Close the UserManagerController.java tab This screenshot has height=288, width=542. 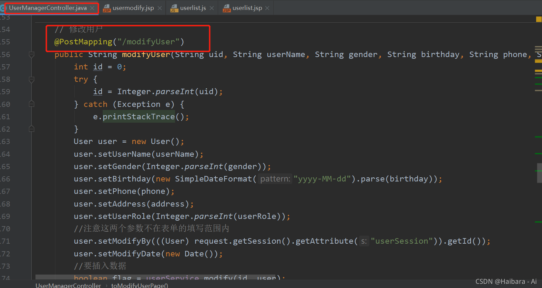coord(92,8)
